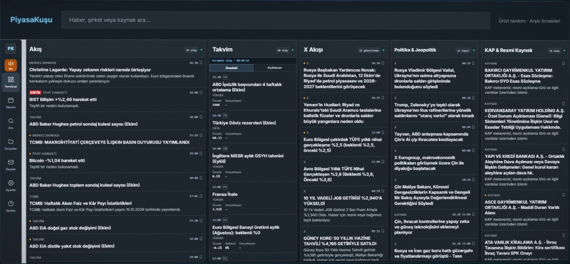
Task: Click the 11 kayıt badge in Politika & Jeopolitik
Action: 463,50
